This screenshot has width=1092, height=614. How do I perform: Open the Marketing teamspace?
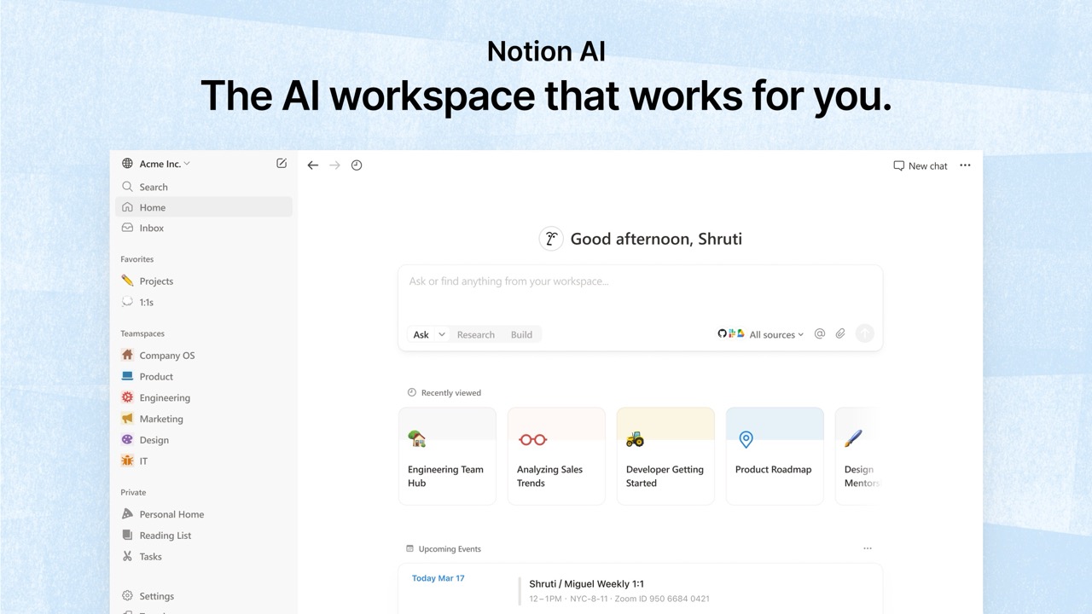tap(161, 419)
